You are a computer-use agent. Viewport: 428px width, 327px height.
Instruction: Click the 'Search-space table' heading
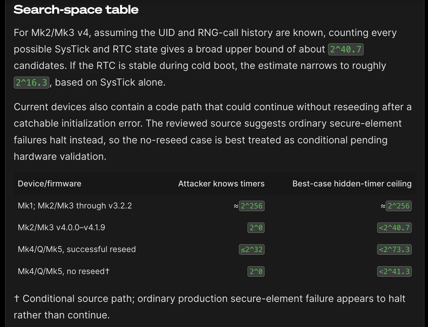click(76, 10)
